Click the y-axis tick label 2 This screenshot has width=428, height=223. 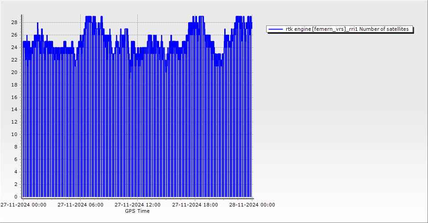tap(16, 184)
